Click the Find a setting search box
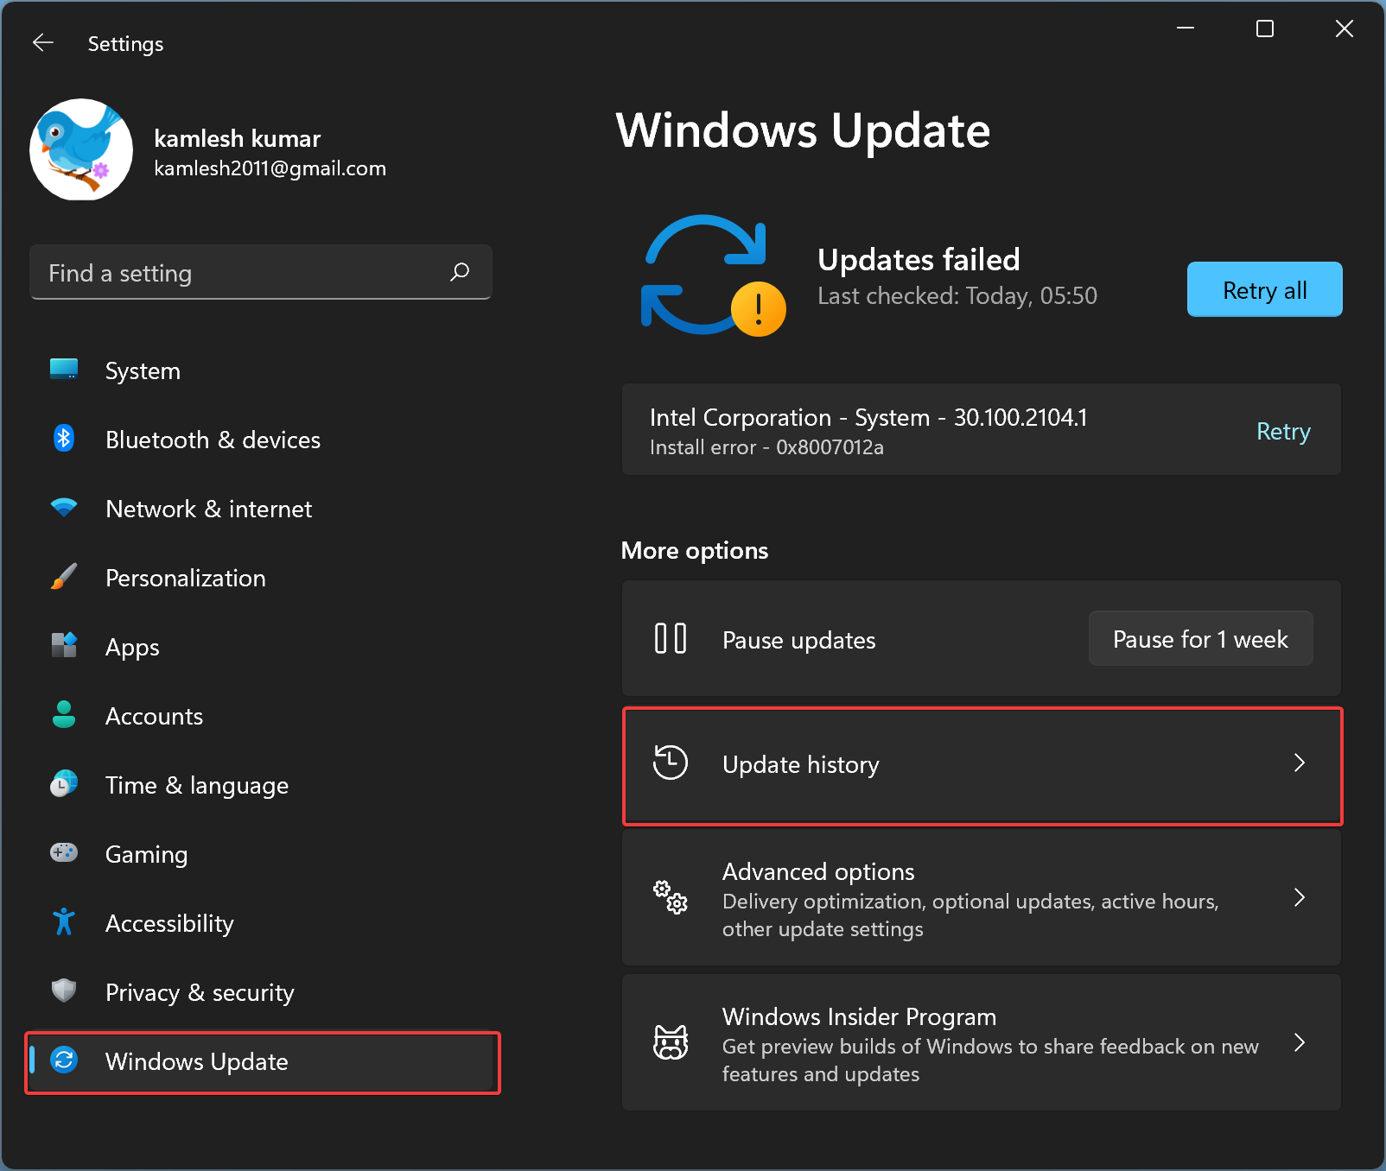 pyautogui.click(x=261, y=273)
